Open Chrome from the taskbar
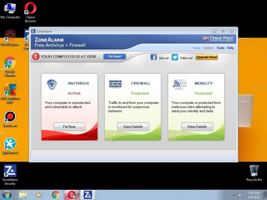Image resolution: width=267 pixels, height=200 pixels. coord(55,195)
